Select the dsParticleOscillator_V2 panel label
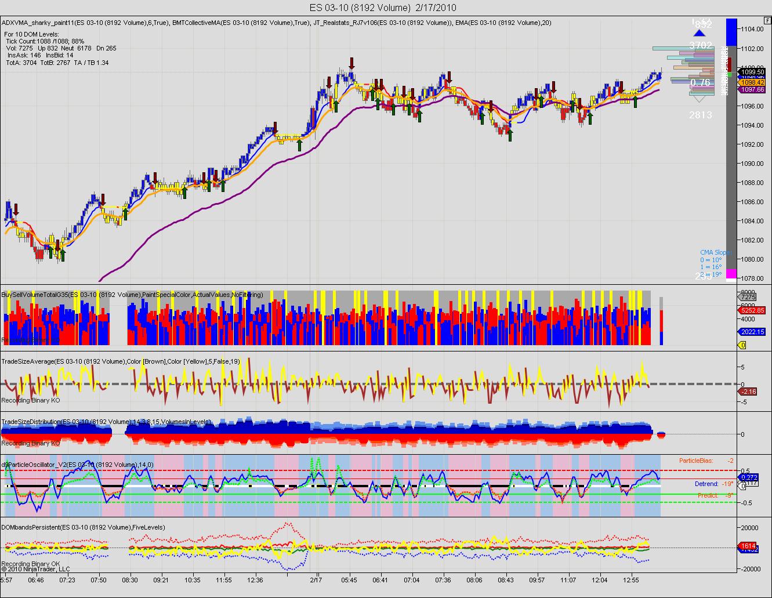 [x=78, y=464]
